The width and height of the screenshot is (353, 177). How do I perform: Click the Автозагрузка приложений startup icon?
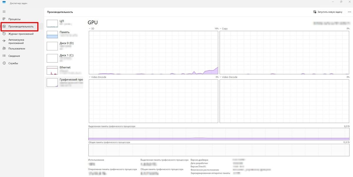4,41
